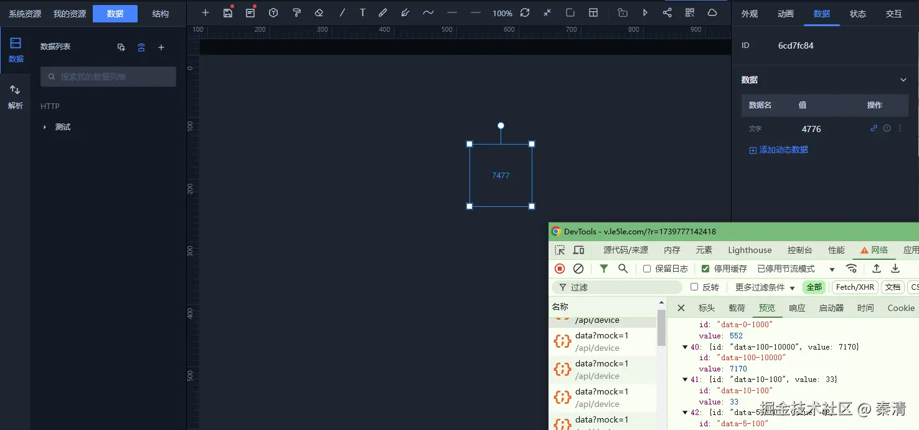Click the fit-to-window shrink arrows icon
This screenshot has height=430, width=919.
(547, 13)
